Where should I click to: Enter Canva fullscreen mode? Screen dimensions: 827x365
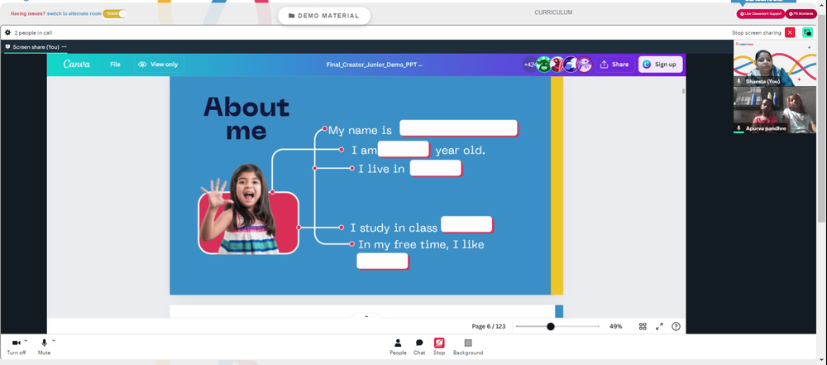659,326
